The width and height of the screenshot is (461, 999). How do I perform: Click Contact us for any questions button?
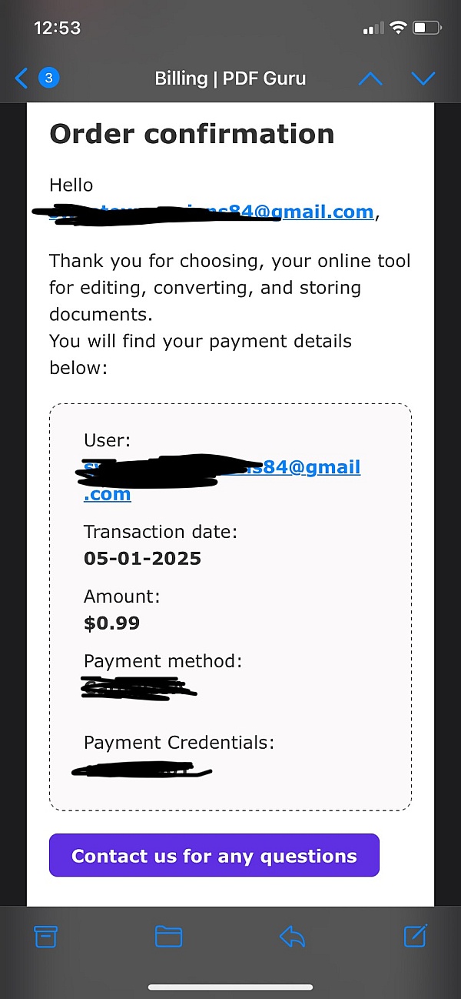(x=214, y=855)
